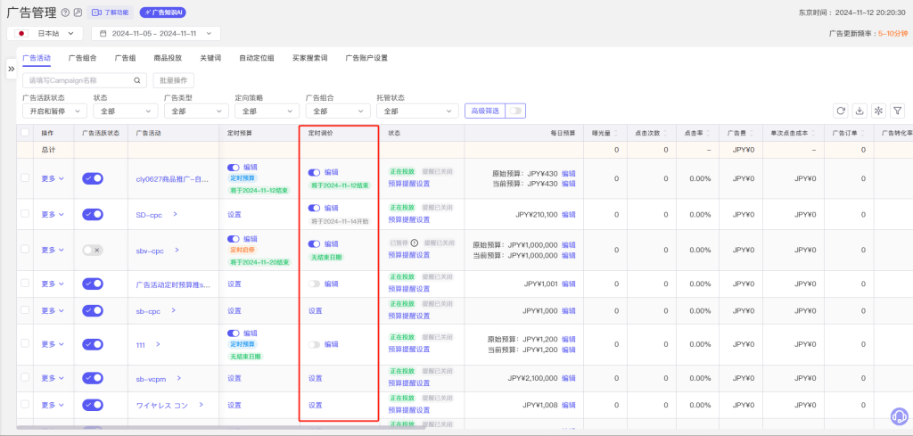Viewport: 913px width, 436px height.
Task: Click the arrow icon beside SD-cpc campaign
Action: (x=175, y=214)
